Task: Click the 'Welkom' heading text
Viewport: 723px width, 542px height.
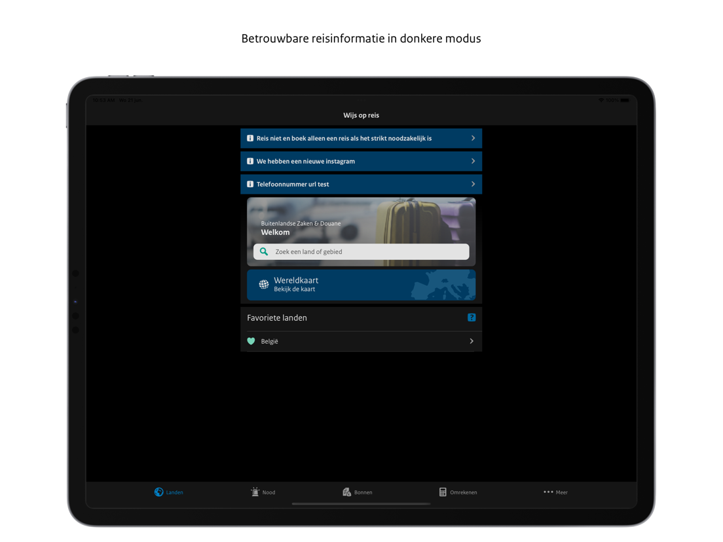Action: click(x=275, y=232)
